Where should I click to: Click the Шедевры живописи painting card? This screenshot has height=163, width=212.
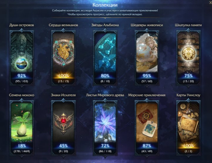(x=147, y=58)
